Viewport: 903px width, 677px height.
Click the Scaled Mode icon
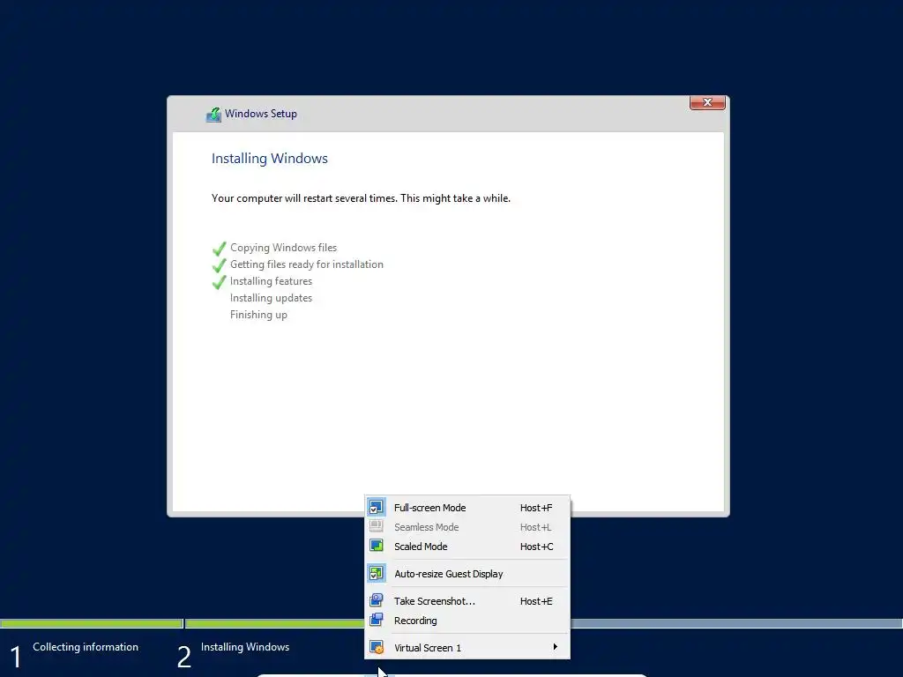click(376, 546)
